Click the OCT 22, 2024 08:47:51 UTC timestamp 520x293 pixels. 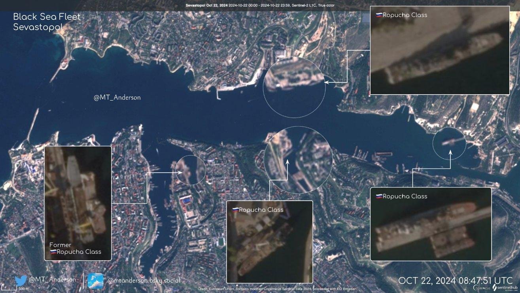tap(455, 280)
